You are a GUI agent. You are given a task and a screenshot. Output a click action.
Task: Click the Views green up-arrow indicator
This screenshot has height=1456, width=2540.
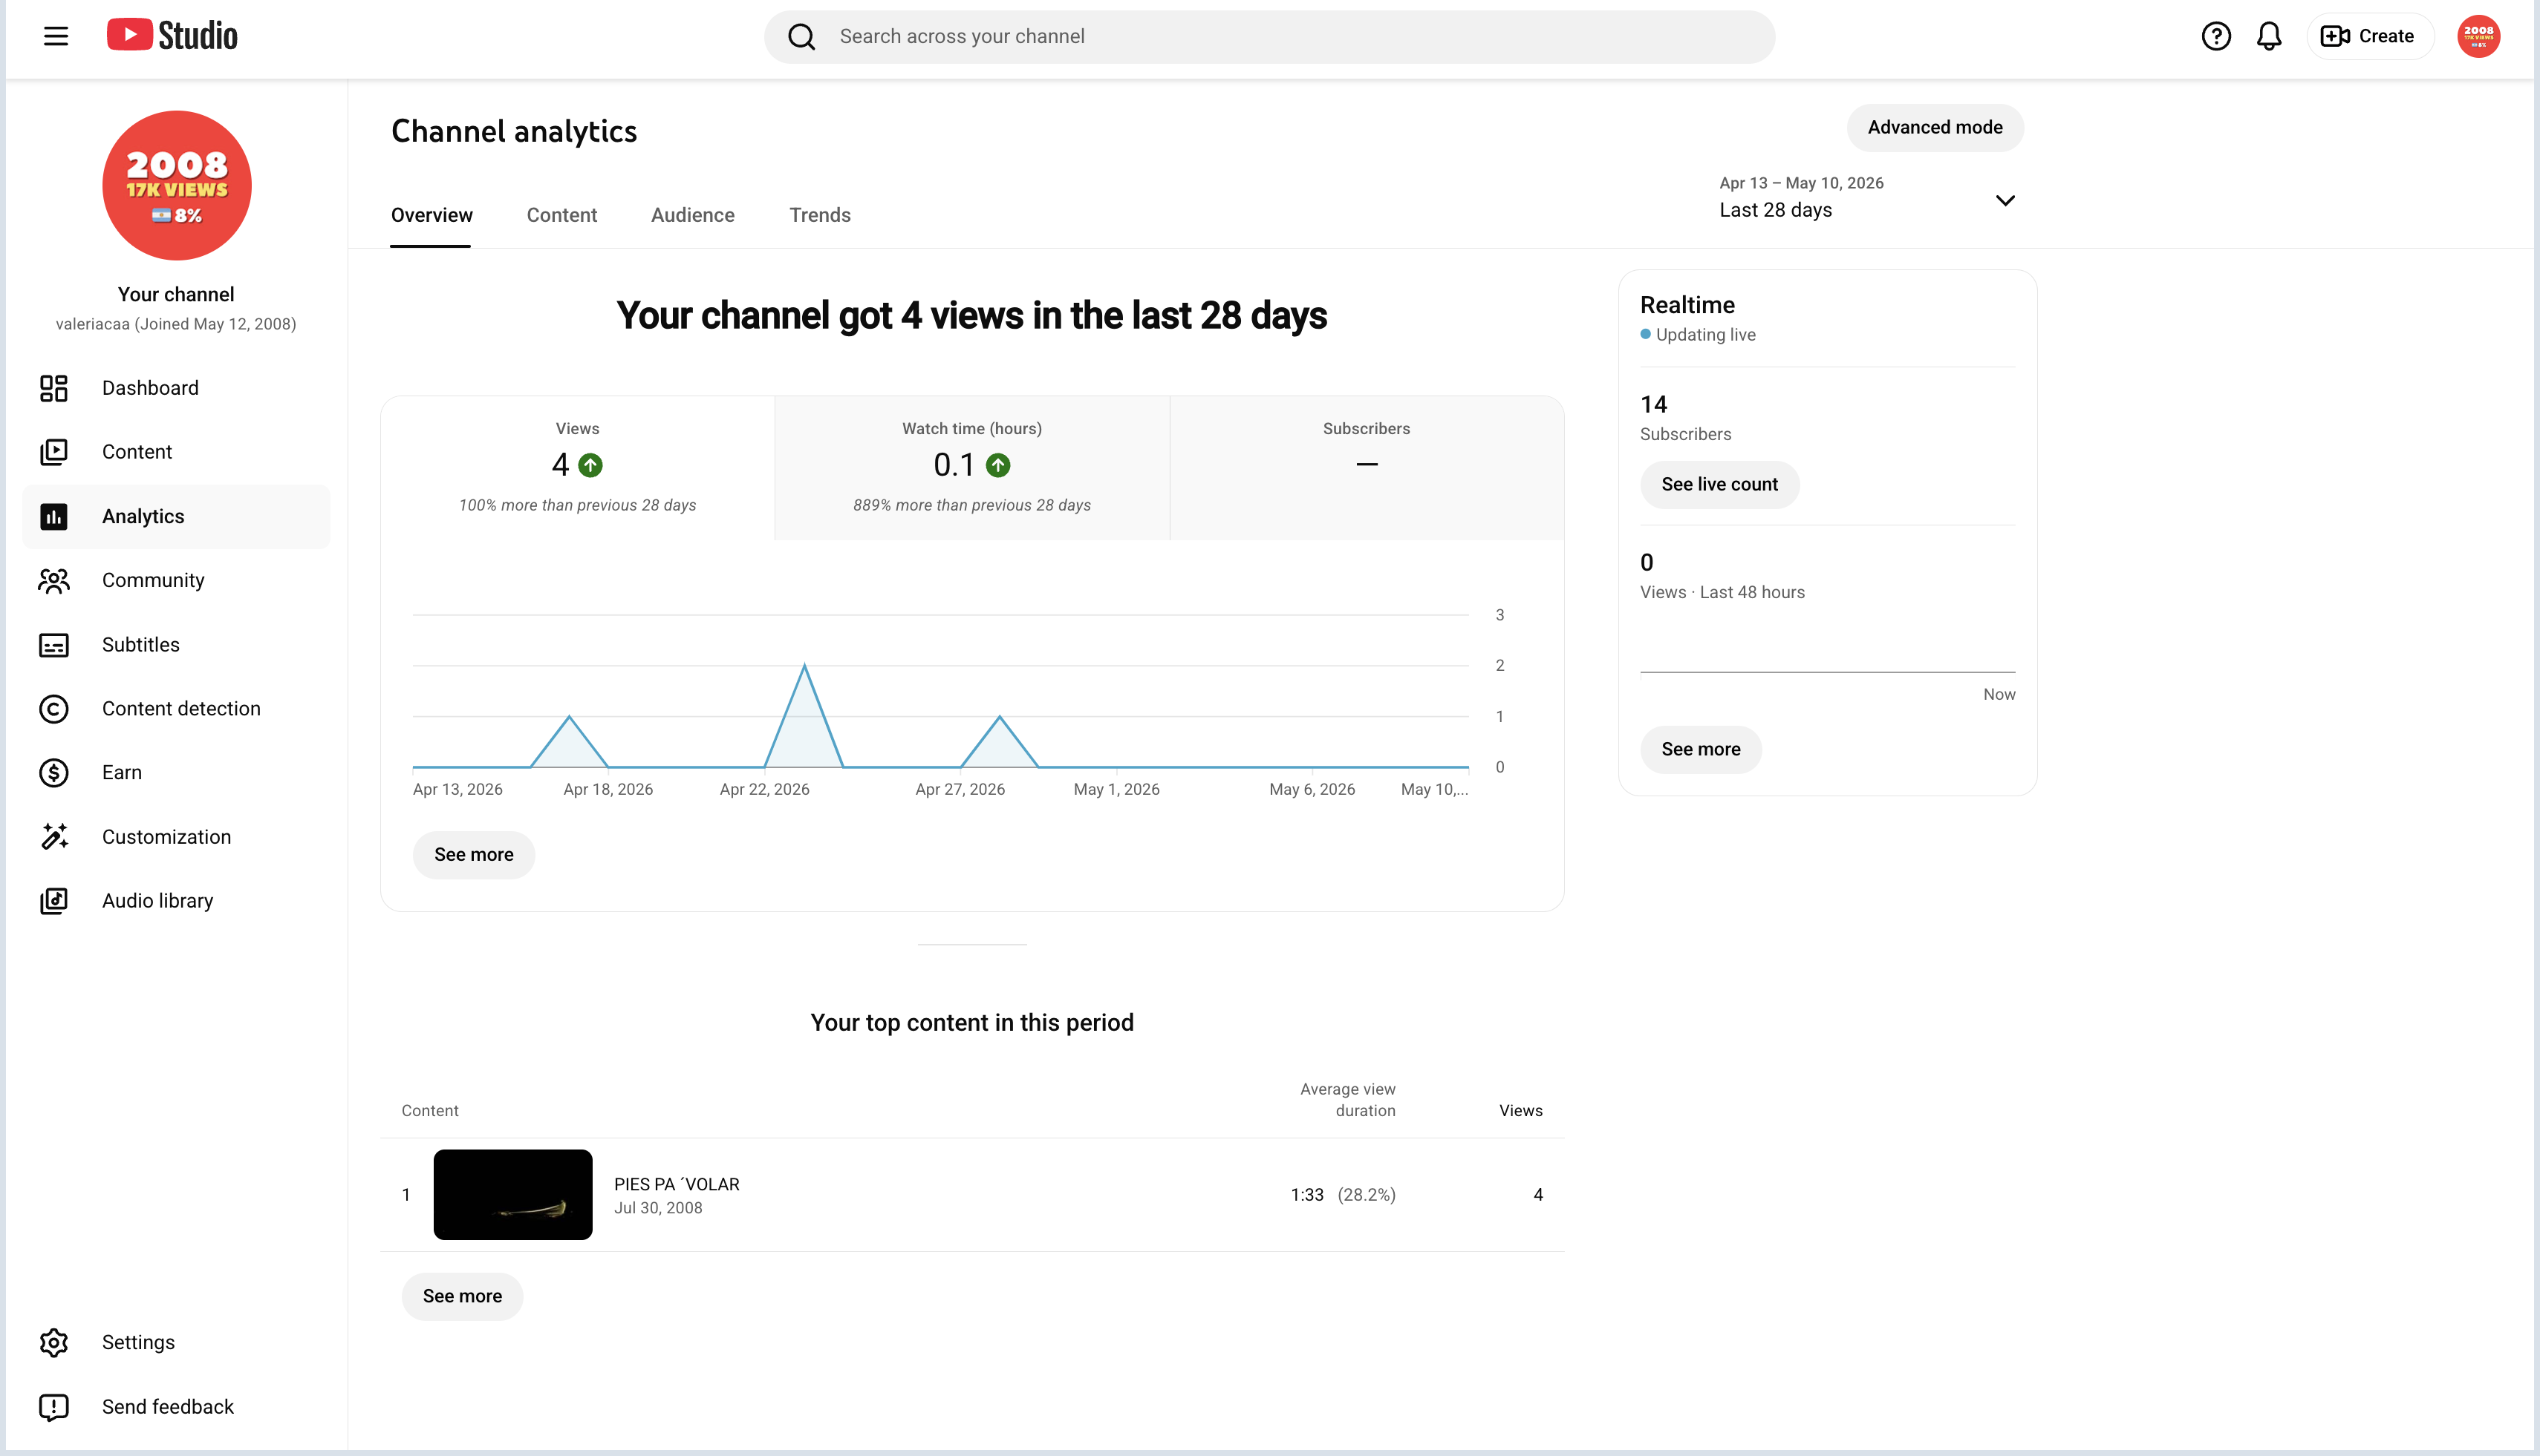(x=590, y=465)
